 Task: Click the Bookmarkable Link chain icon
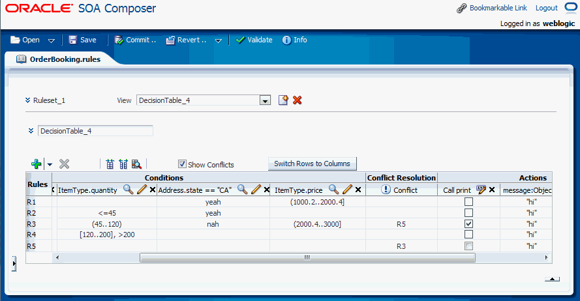click(x=462, y=8)
